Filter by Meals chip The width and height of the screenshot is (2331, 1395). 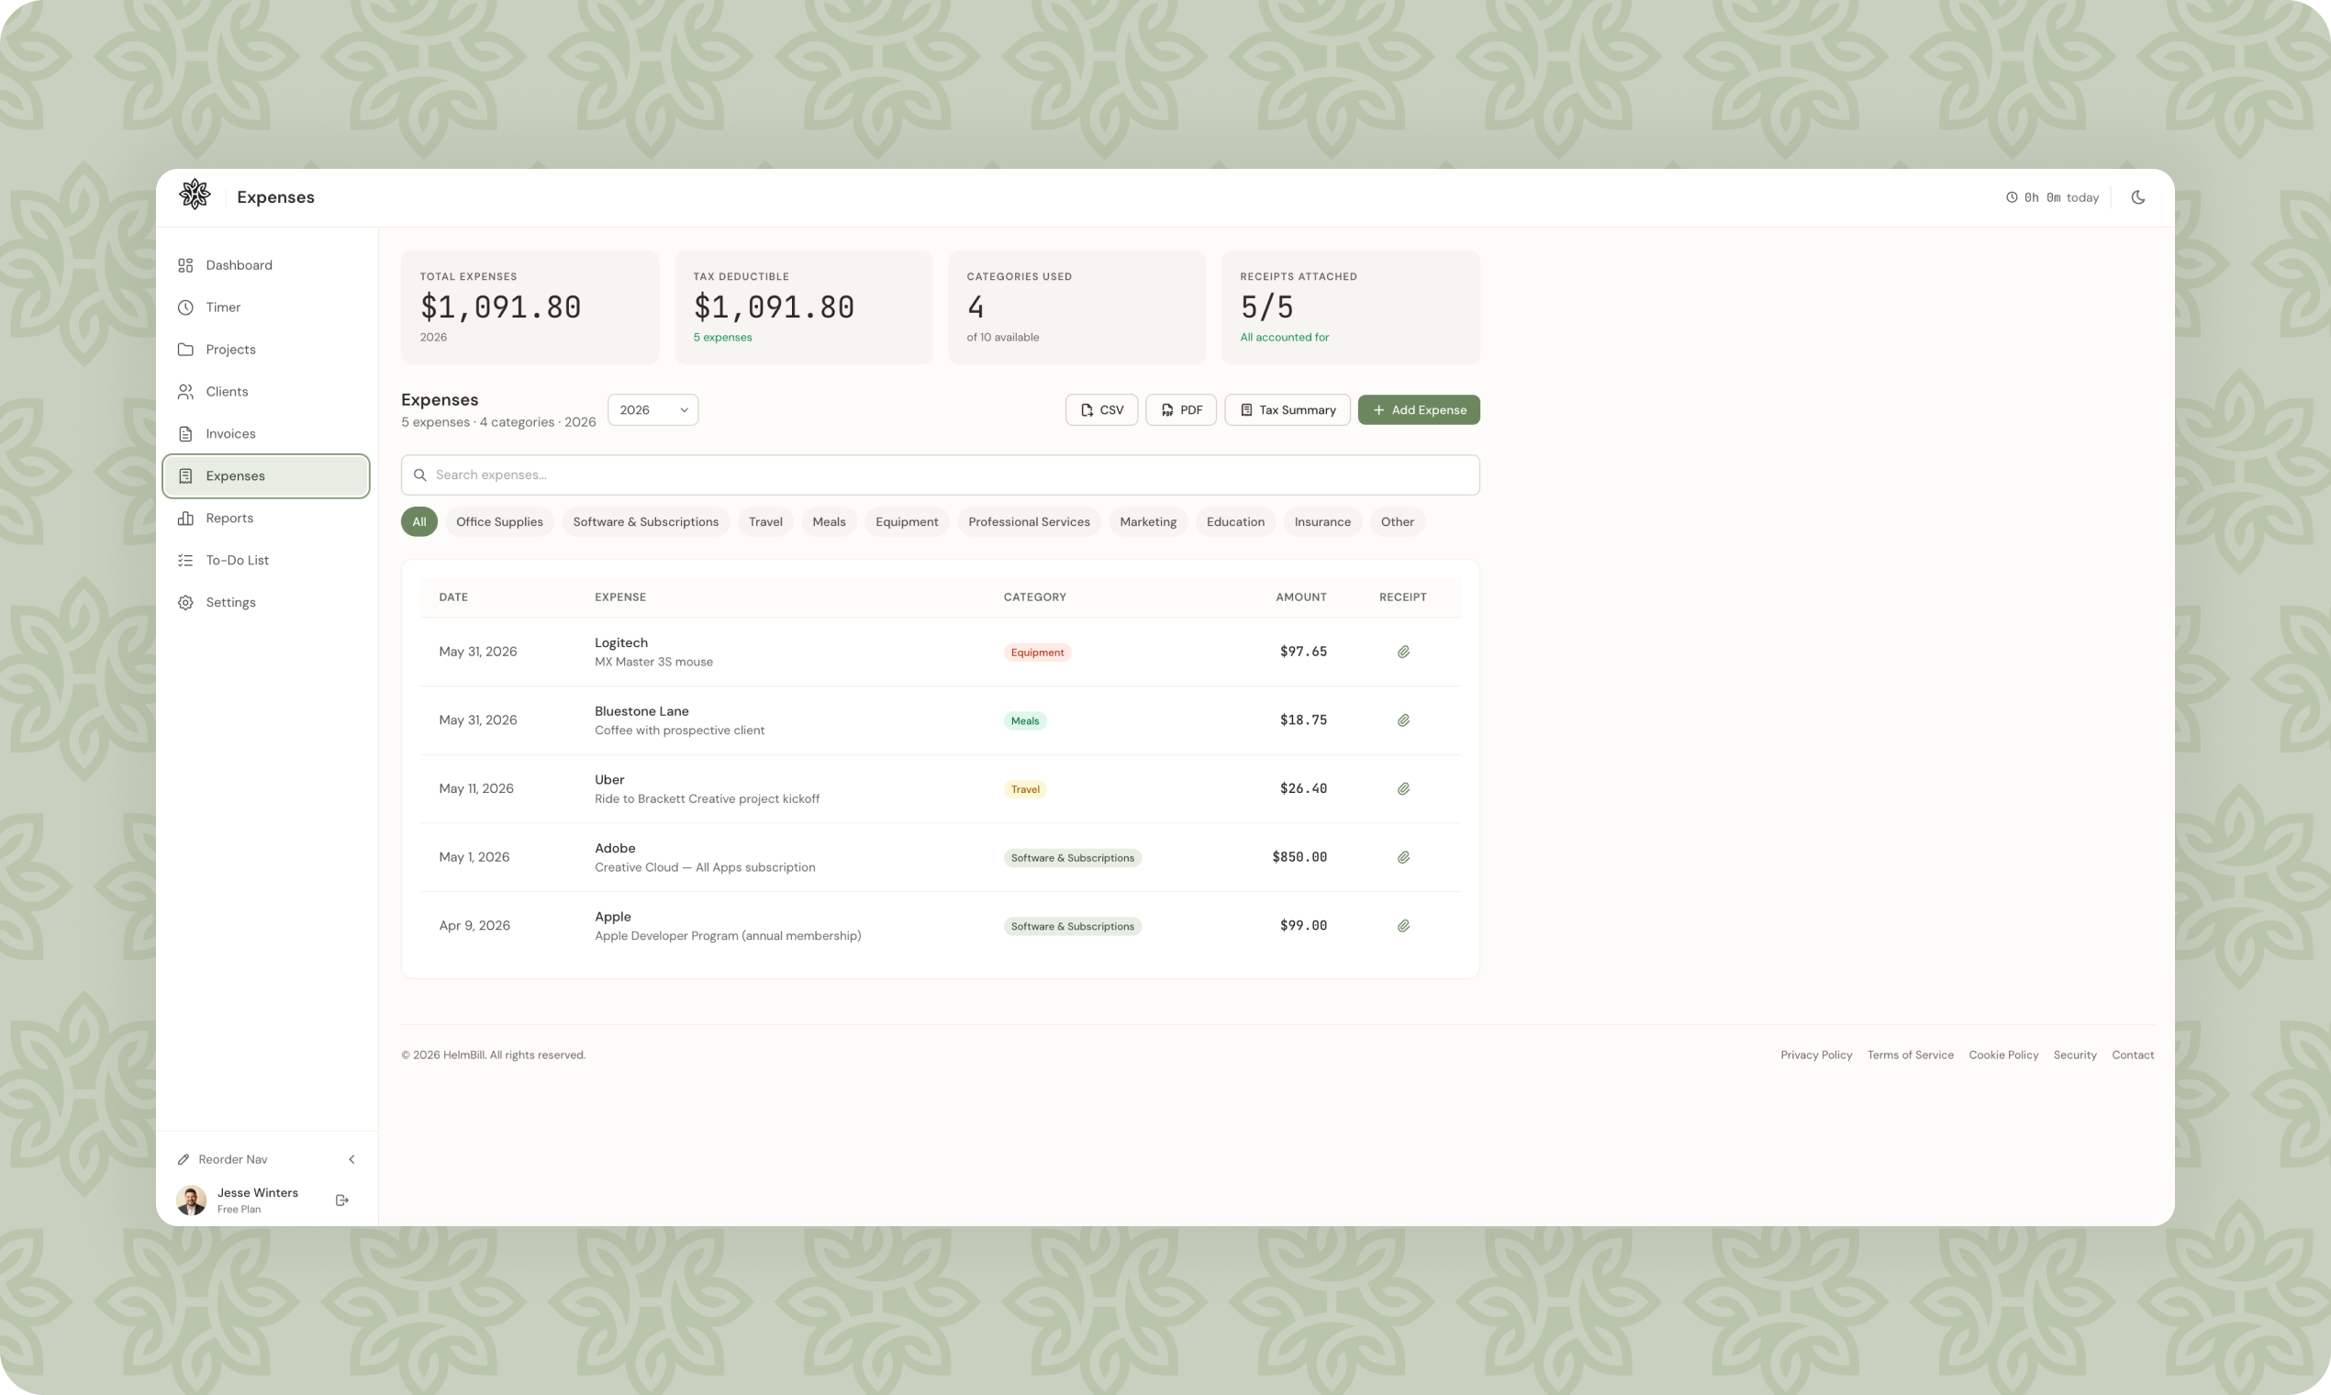pos(829,521)
